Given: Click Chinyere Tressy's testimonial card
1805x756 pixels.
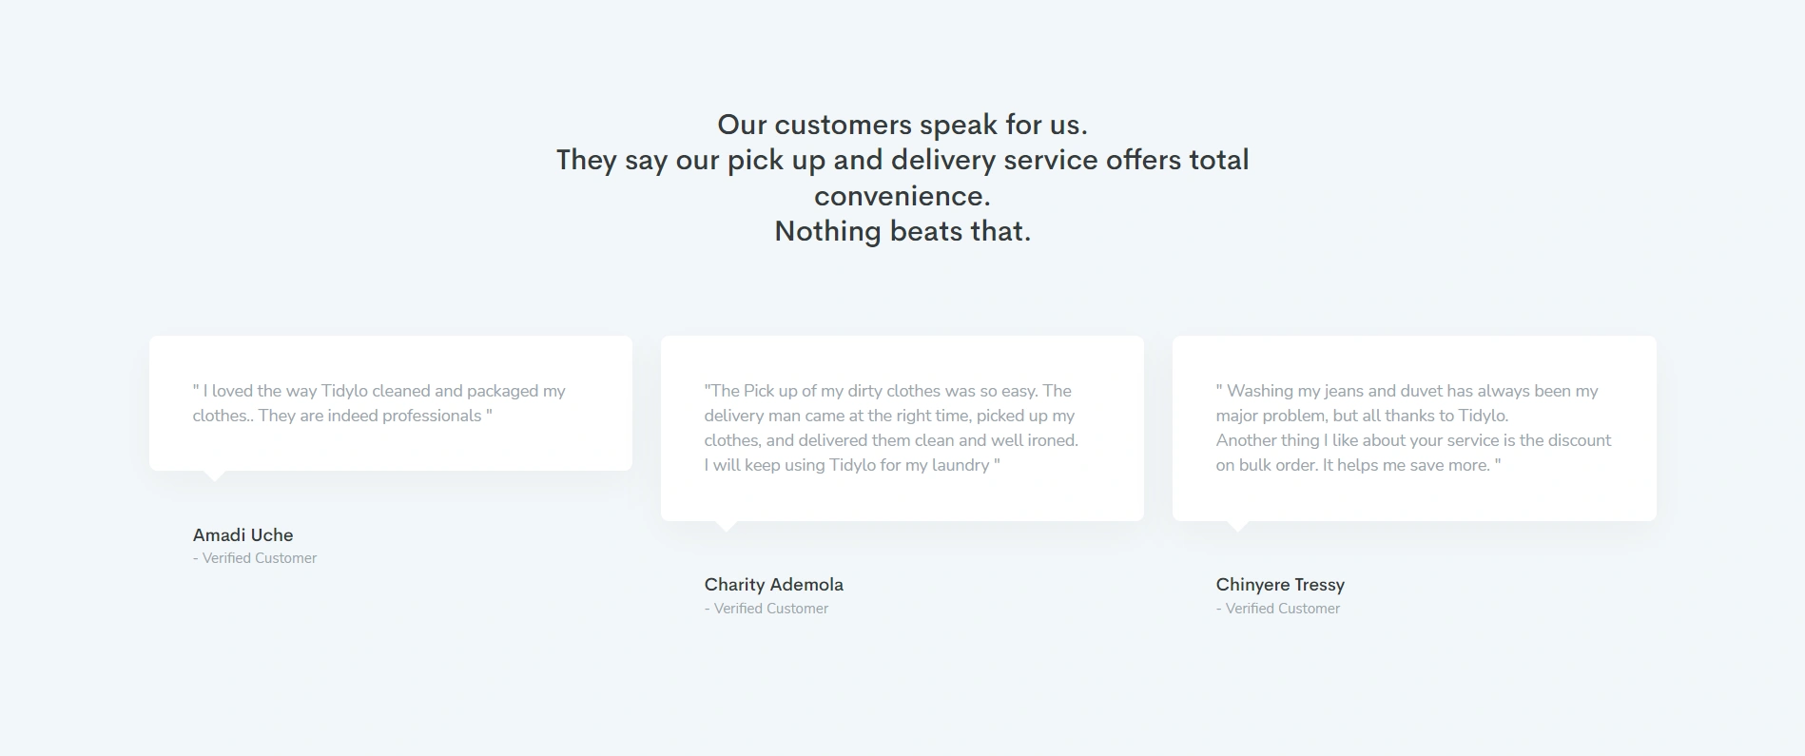Looking at the screenshot, I should (1414, 428).
